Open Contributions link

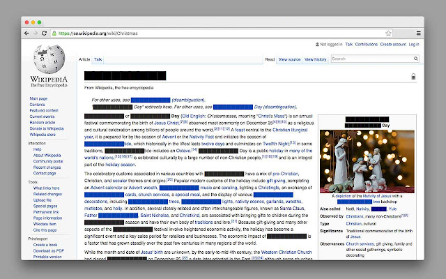point(367,45)
